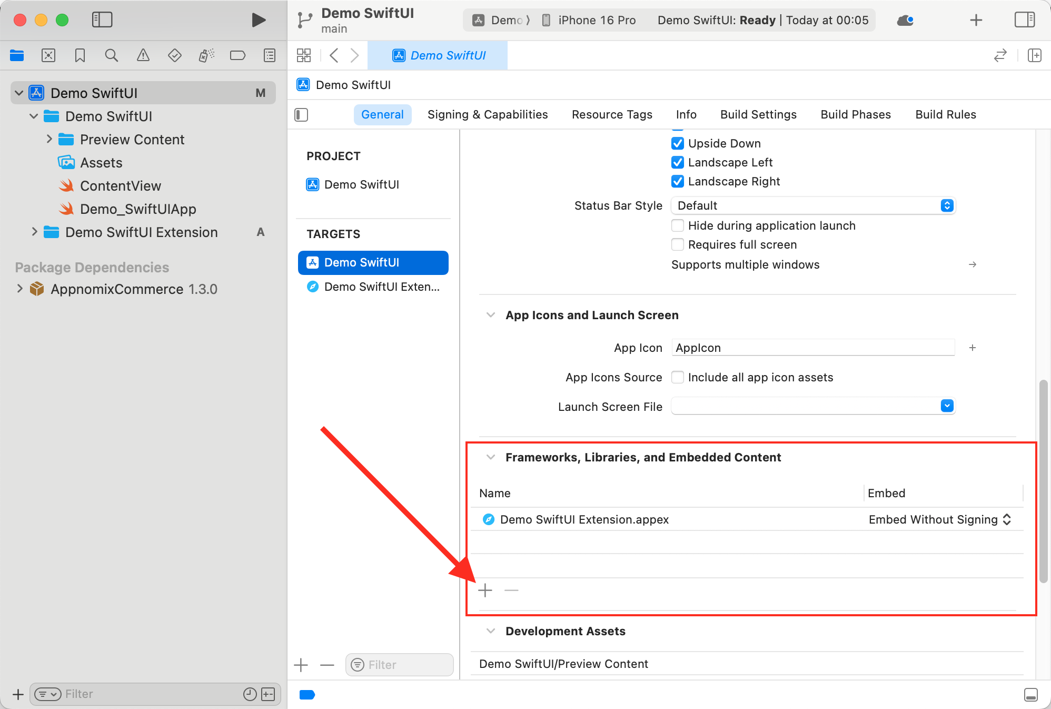Check Include all app icon assets

678,377
